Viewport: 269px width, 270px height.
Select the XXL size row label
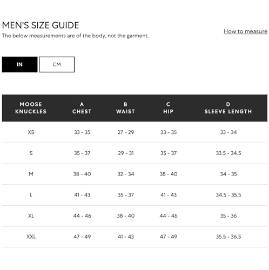pos(31,237)
